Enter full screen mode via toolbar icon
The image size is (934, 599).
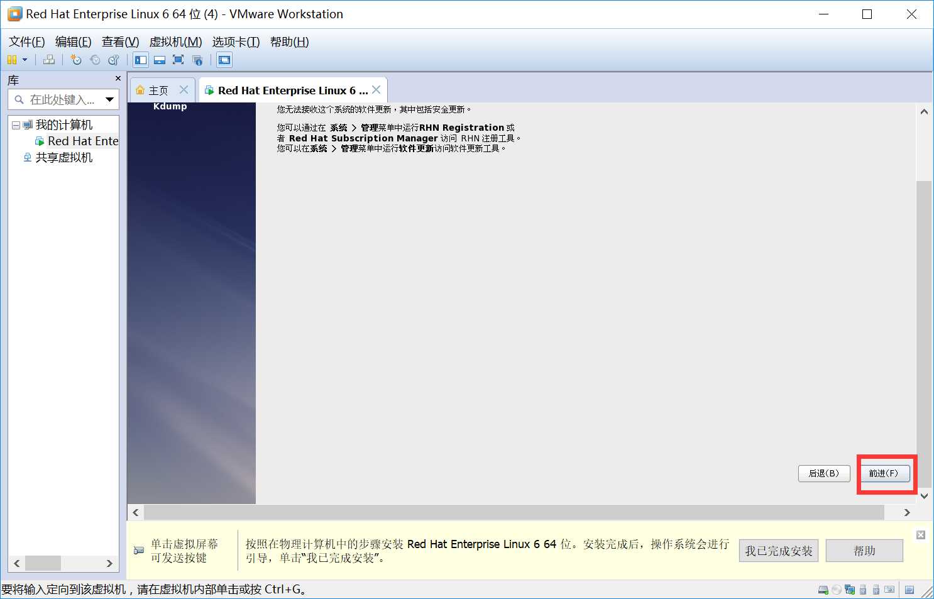[179, 60]
